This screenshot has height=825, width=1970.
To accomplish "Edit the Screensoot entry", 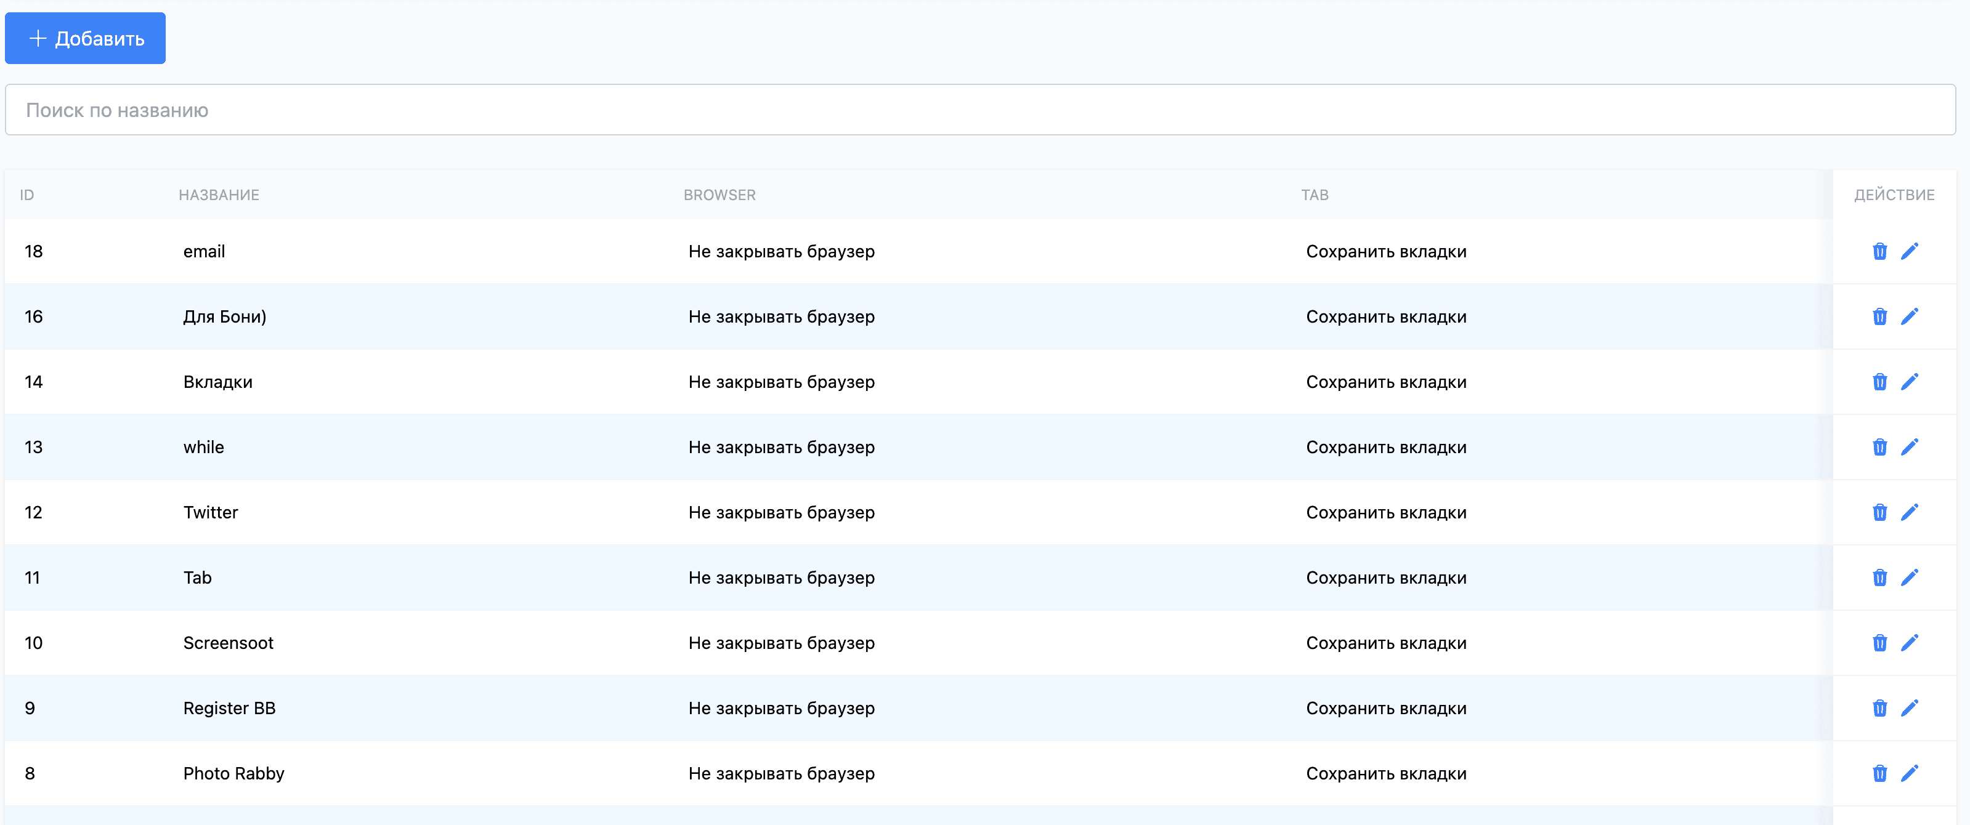I will (1909, 643).
